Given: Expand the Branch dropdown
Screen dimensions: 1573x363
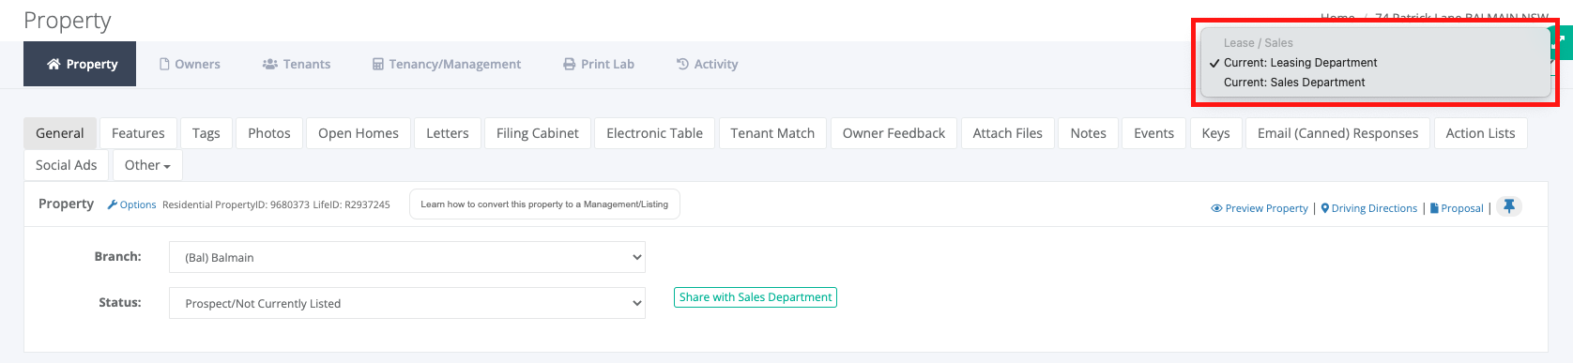Looking at the screenshot, I should [x=407, y=257].
